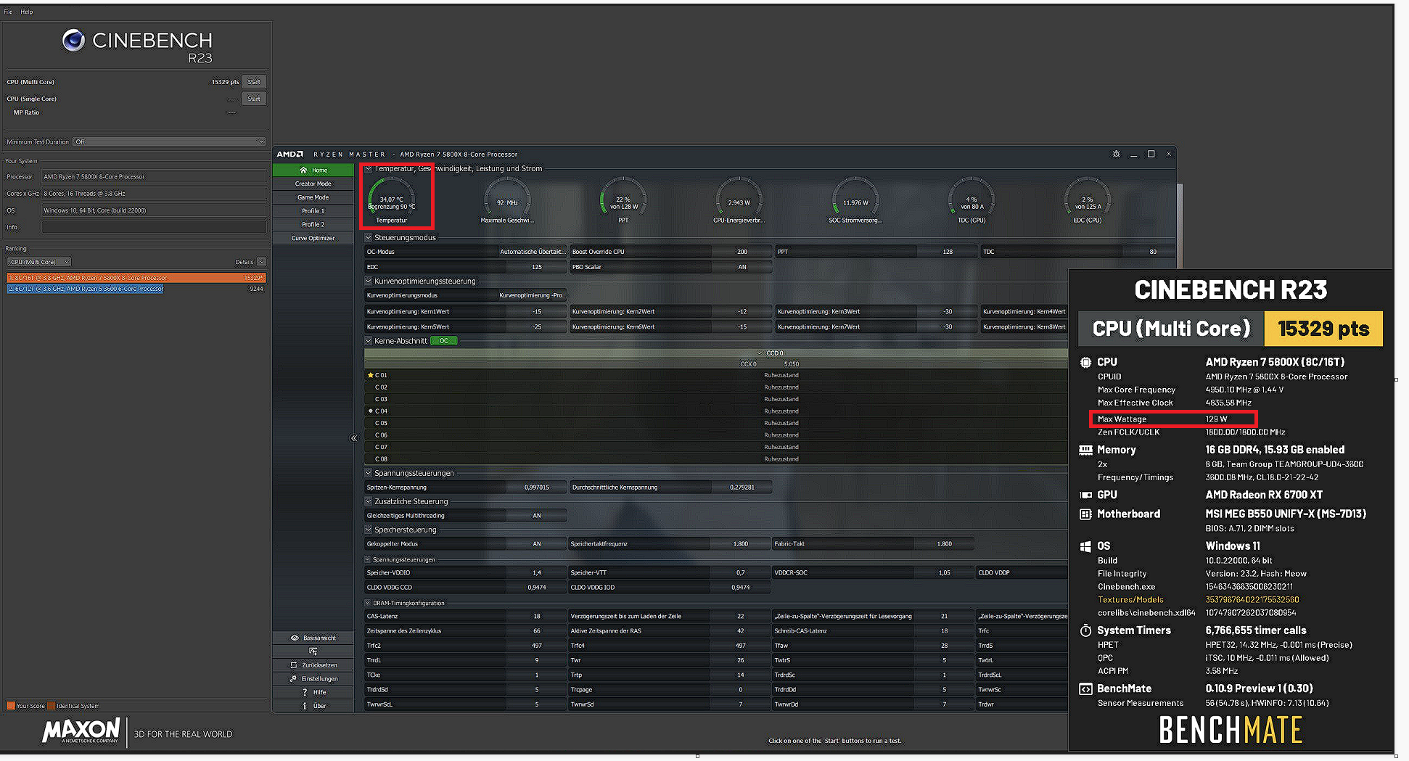The image size is (1409, 761).
Task: Click the SOC Stromversorgung gauge
Action: click(855, 200)
